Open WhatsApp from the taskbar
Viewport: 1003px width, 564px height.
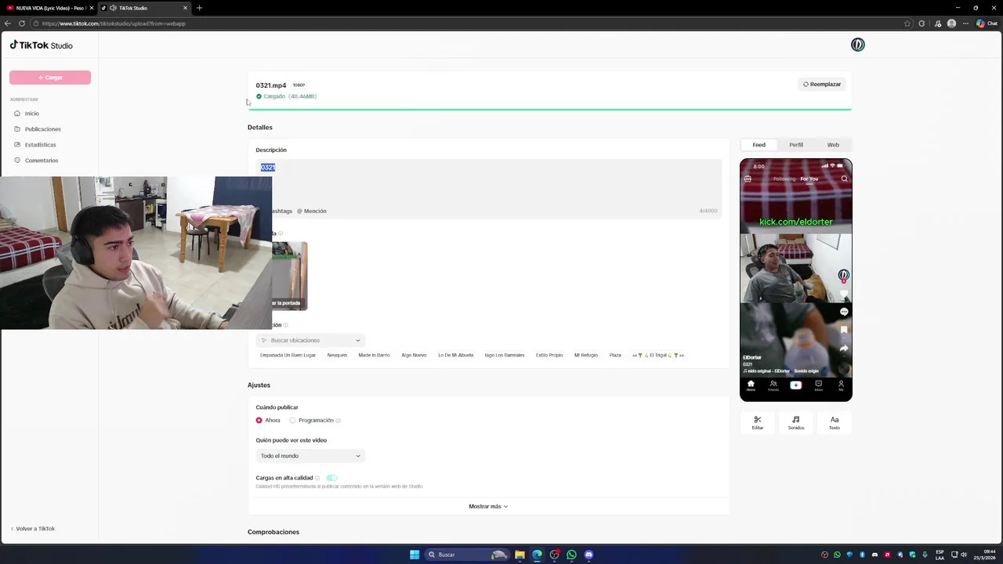pos(571,555)
